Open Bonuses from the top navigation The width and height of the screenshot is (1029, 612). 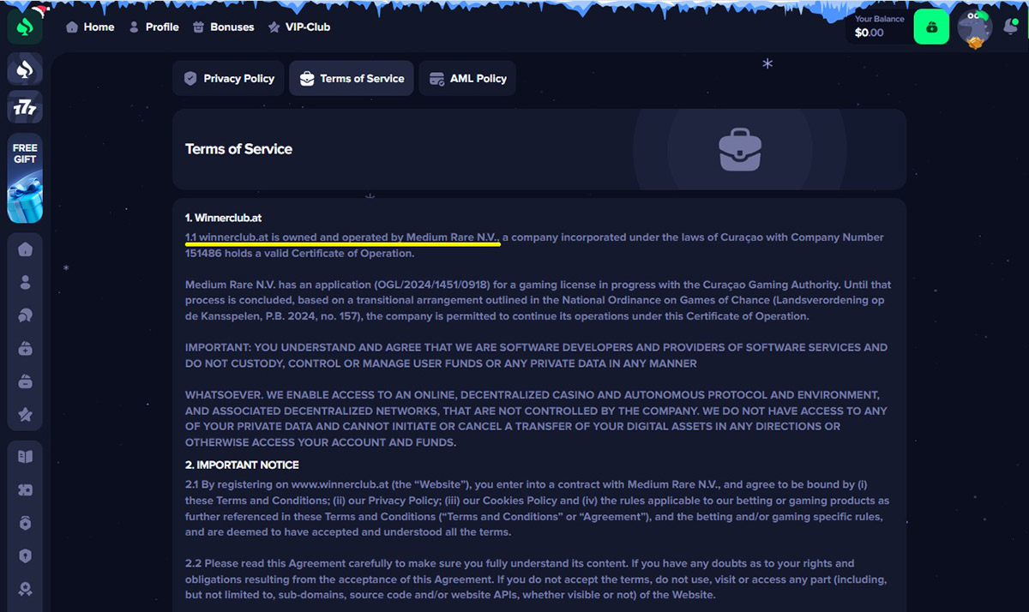pos(223,27)
